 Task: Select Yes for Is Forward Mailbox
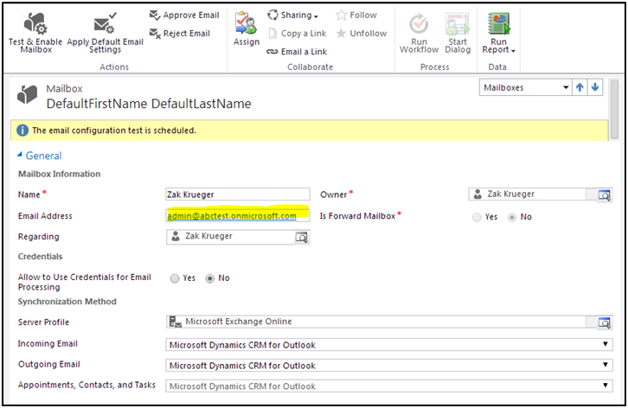pyautogui.click(x=477, y=217)
